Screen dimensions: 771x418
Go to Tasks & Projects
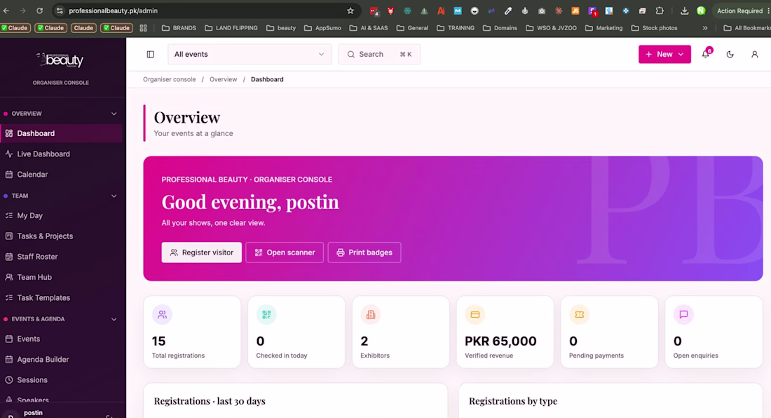click(x=62, y=236)
